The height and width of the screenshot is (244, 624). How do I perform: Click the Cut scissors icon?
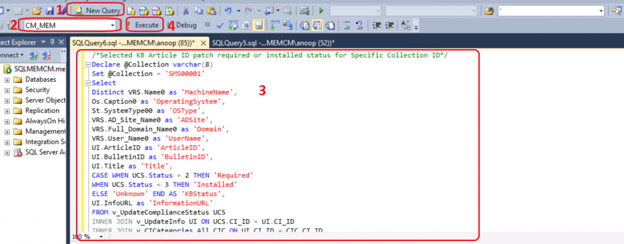click(x=186, y=11)
